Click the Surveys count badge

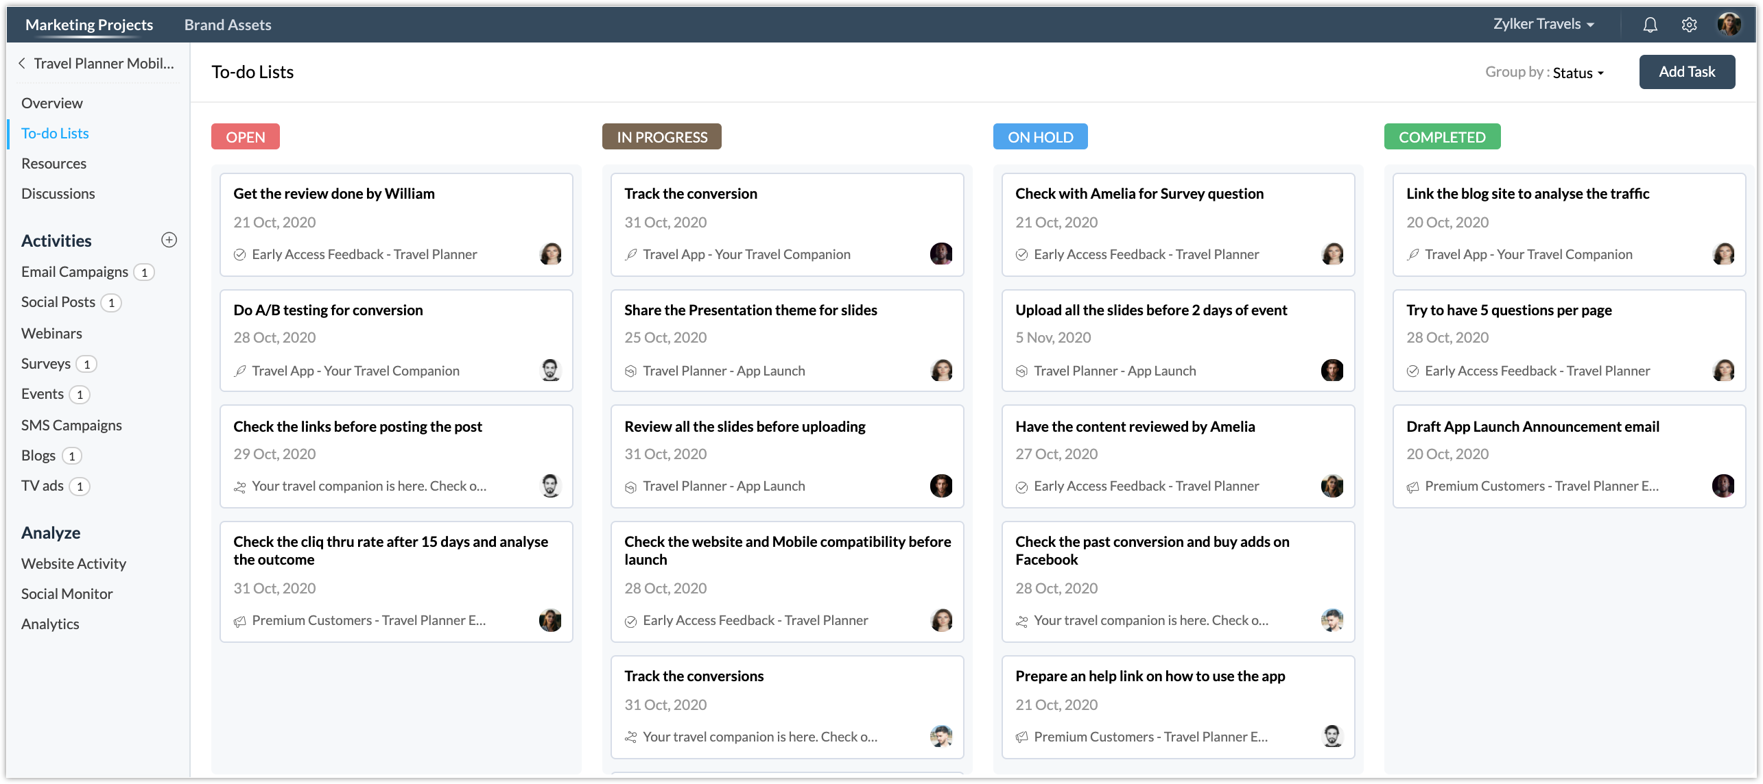tap(86, 364)
